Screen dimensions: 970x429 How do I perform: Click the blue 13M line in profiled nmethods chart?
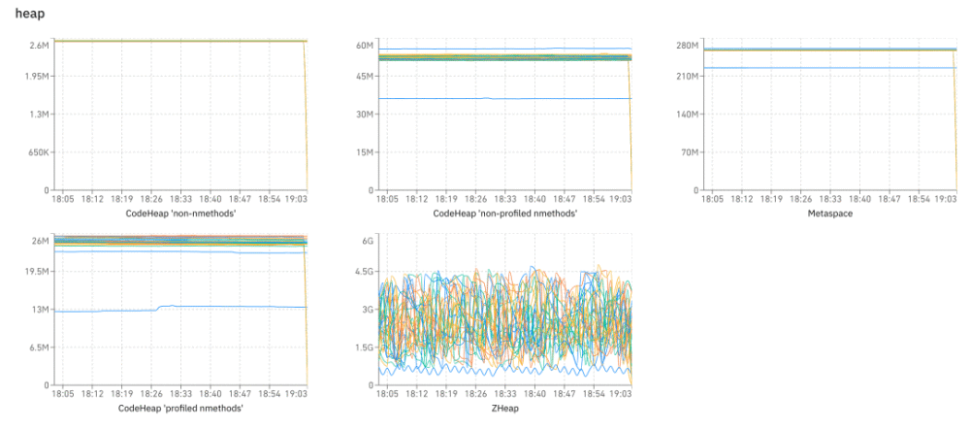click(216, 307)
